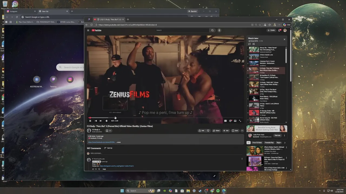Skip to next video in player
346x194 pixels.
click(101, 121)
